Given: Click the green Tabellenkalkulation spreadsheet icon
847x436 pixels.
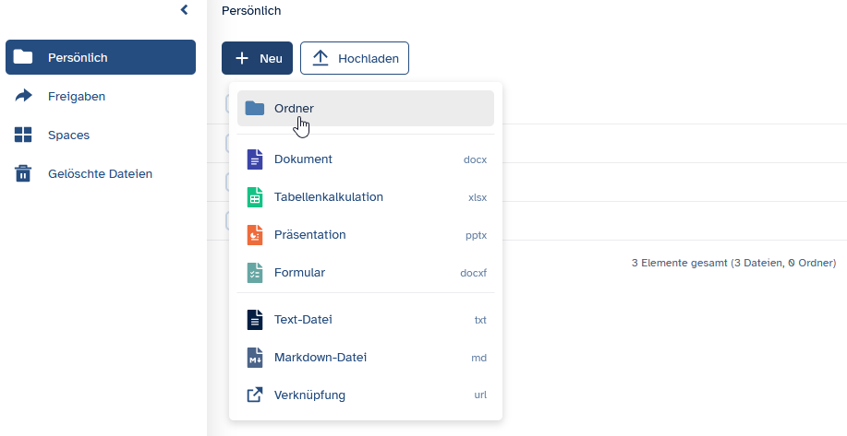Looking at the screenshot, I should pos(255,197).
